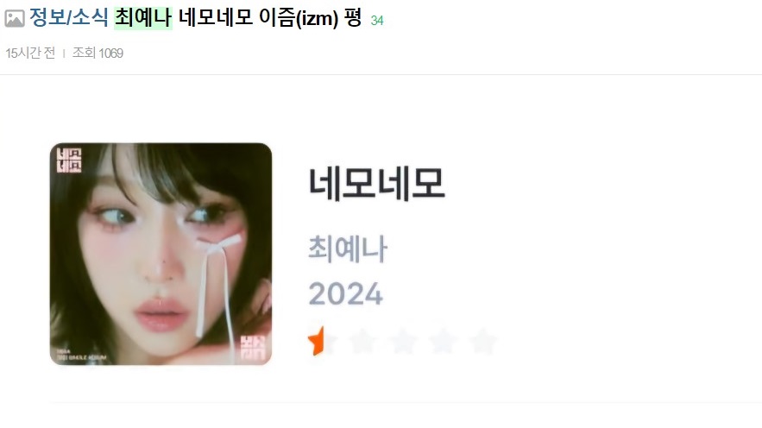This screenshot has width=762, height=428.
Task: Click the release year 2024
Action: [x=346, y=293]
